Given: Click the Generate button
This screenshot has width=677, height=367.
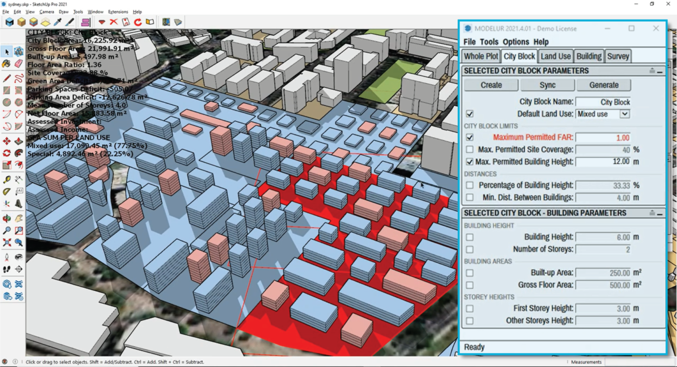Looking at the screenshot, I should [603, 84].
